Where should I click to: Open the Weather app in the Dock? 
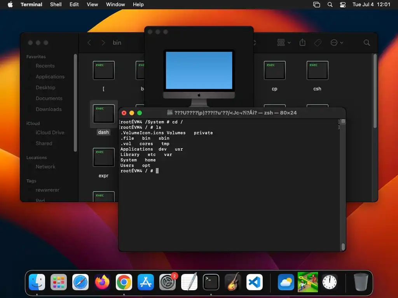pos(286,282)
